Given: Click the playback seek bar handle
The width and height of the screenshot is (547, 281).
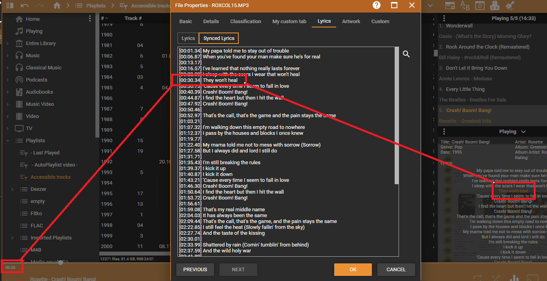Looking at the screenshot, I should [60, 263].
